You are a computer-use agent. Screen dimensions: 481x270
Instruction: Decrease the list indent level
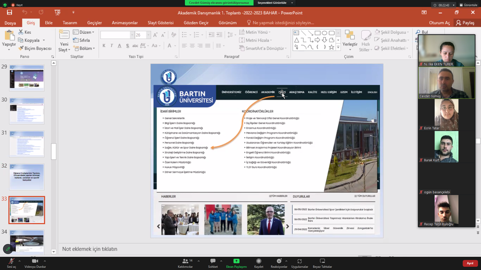[x=211, y=35]
